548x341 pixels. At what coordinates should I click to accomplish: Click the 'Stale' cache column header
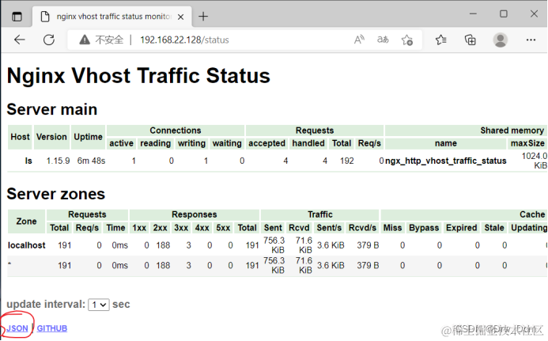(x=493, y=228)
